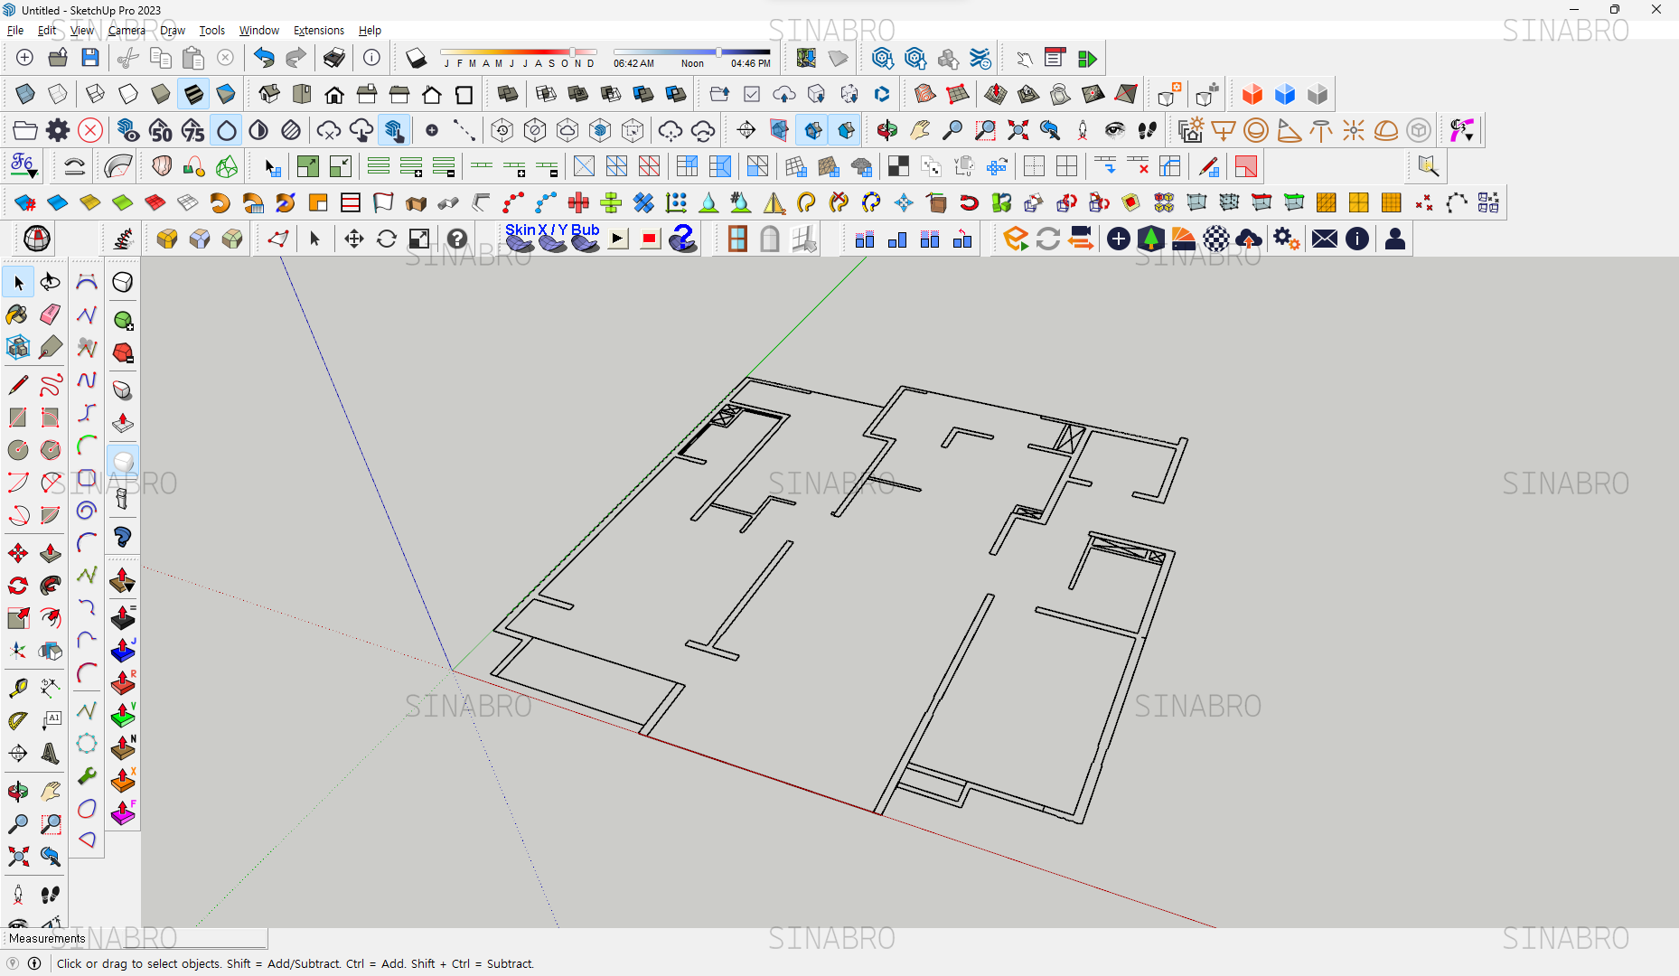Pick the Offset tool

[51, 618]
